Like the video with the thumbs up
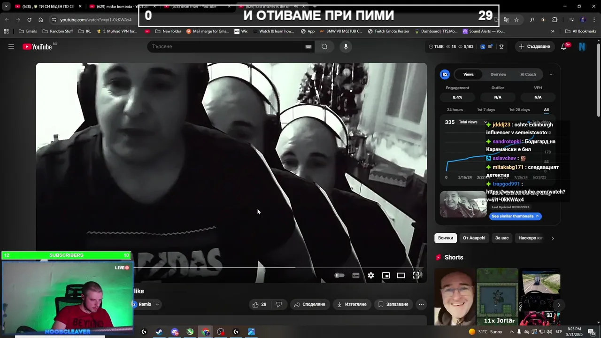The image size is (601, 338). (x=260, y=304)
